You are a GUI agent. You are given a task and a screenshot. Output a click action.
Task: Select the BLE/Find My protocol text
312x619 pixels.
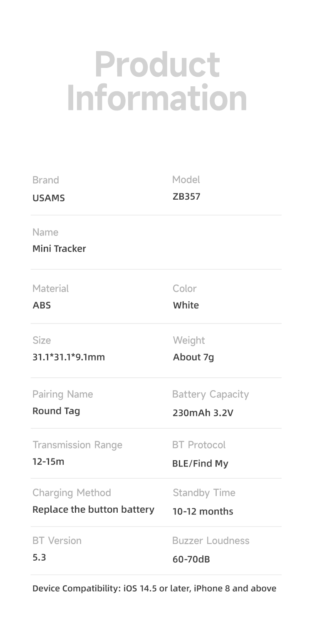click(x=200, y=464)
